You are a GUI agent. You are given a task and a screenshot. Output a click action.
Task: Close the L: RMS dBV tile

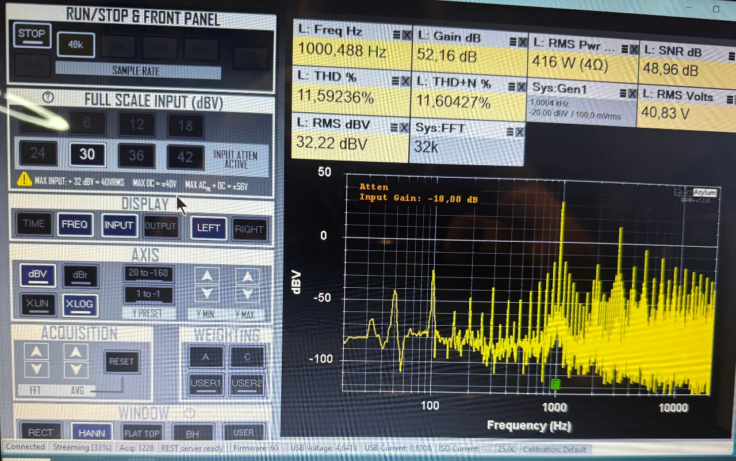coord(404,127)
